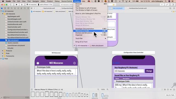Select the highlighted iPhone device in the device bar
Viewport: 176px width, 99px height.
[67, 95]
